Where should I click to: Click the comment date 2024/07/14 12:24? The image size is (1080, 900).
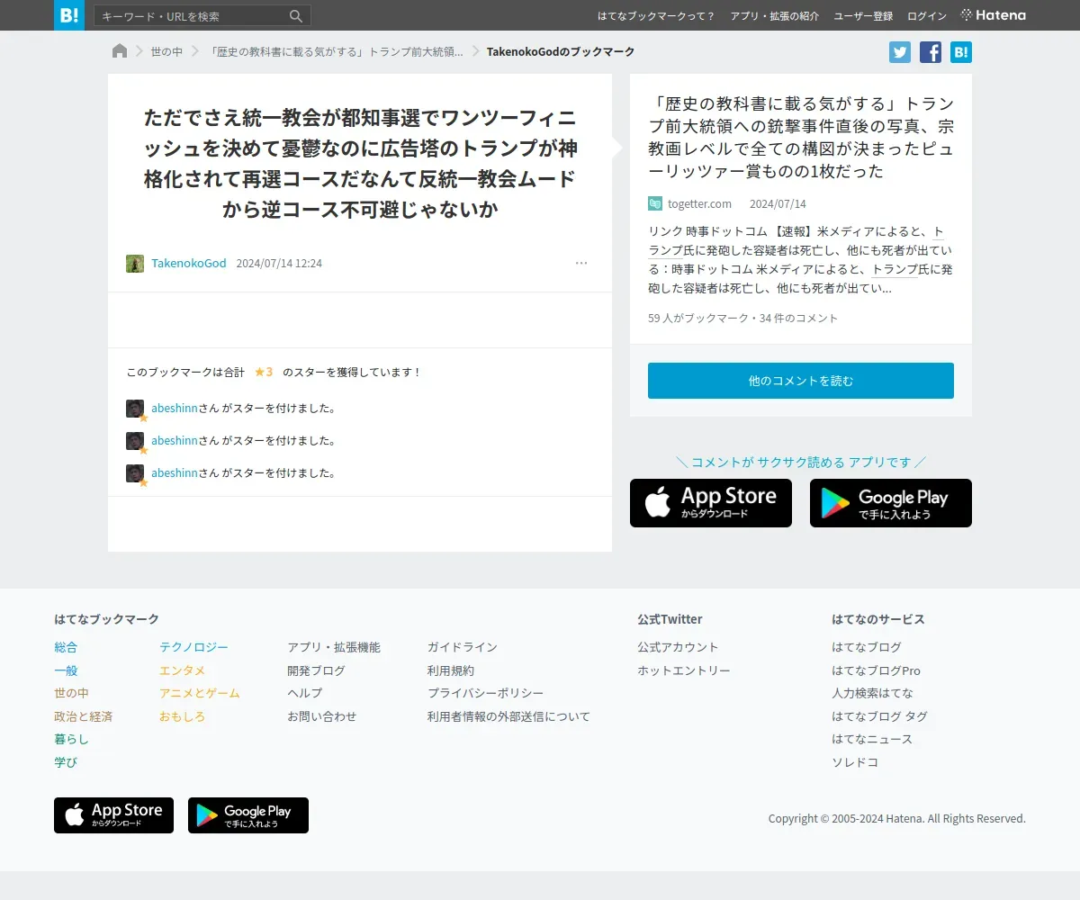279,264
